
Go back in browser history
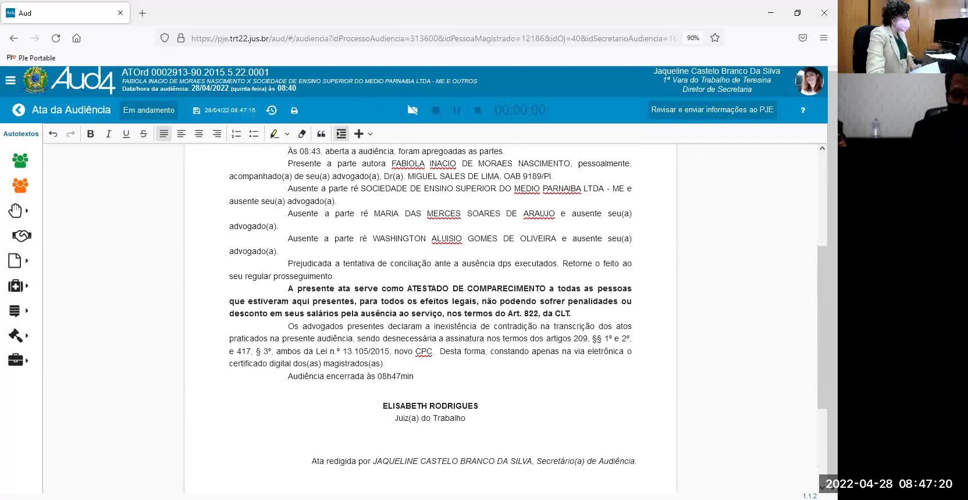click(14, 38)
